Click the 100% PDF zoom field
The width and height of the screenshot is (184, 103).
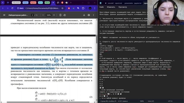click(x=49, y=15)
